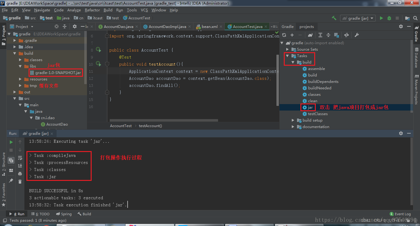Open Gradle panel gear options
The height and width of the screenshot is (226, 420).
pos(401,27)
